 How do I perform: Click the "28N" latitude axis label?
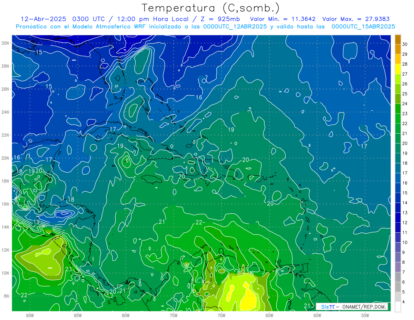5,66
